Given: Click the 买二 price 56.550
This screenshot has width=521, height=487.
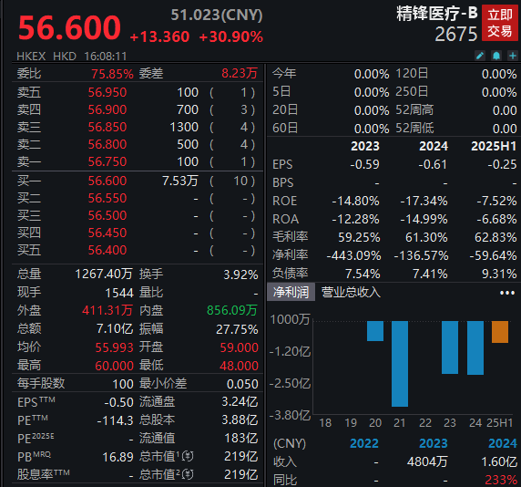Looking at the screenshot, I should pos(107,198).
